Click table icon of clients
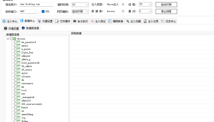 [19, 77]
